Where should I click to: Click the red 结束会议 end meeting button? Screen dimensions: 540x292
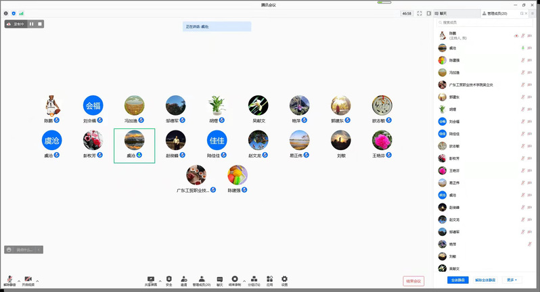[x=413, y=281]
